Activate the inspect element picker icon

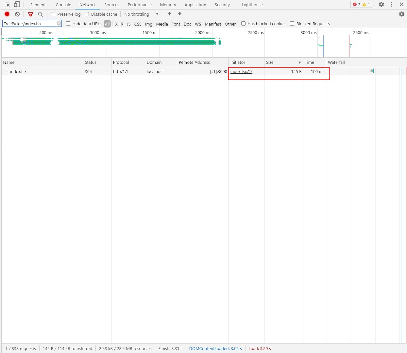7,5
